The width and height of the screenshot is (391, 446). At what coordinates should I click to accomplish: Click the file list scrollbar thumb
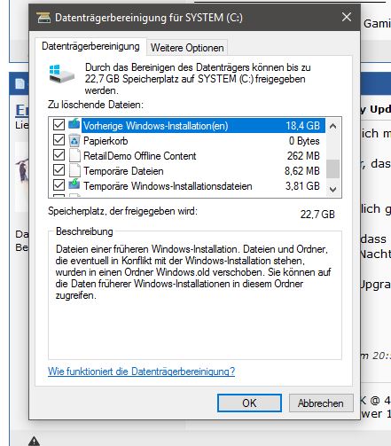pyautogui.click(x=333, y=168)
